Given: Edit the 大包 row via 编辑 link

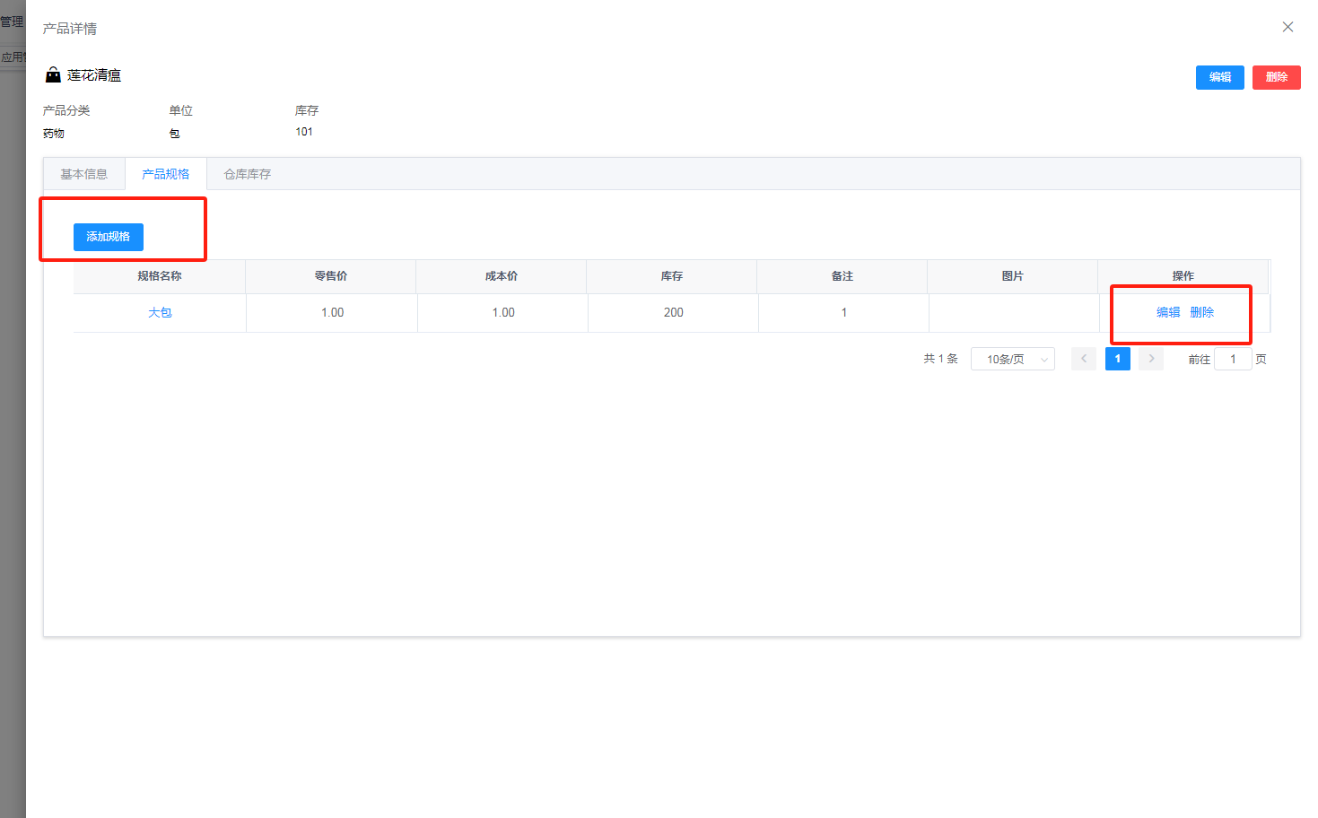Looking at the screenshot, I should click(1168, 312).
